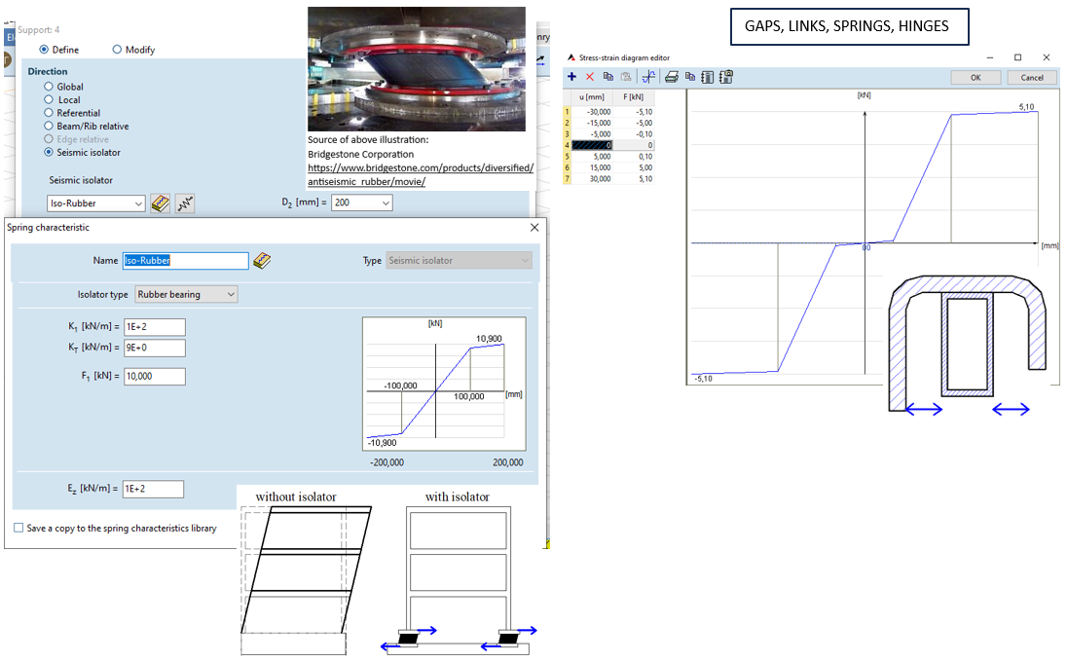Print the stress-strain diagram
Viewport: 1068px width, 662px height.
click(x=670, y=76)
